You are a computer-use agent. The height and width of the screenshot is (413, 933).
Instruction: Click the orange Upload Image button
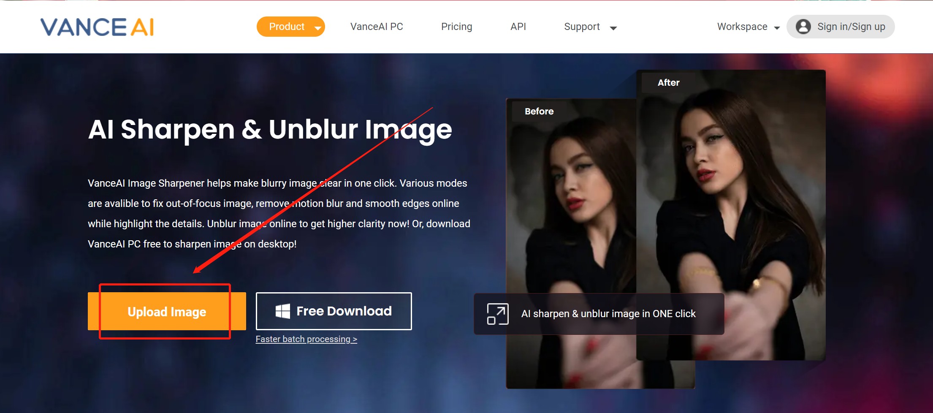167,311
